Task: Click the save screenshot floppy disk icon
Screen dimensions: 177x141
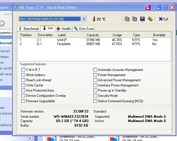Action: pos(142,19)
